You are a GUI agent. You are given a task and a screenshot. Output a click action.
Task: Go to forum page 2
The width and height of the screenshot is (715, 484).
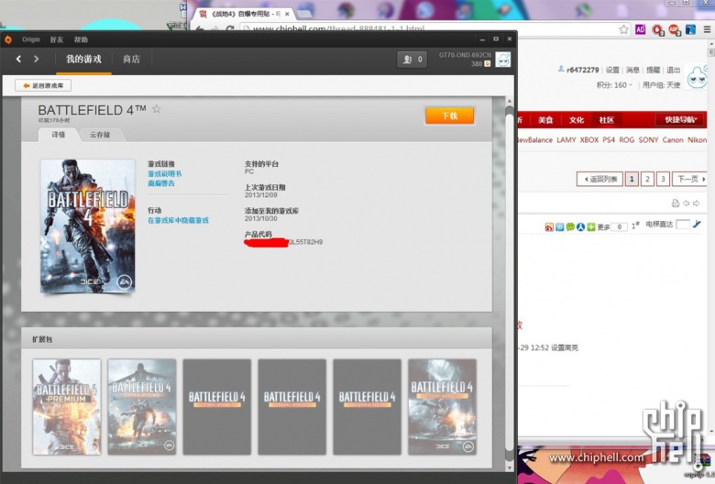pos(647,179)
